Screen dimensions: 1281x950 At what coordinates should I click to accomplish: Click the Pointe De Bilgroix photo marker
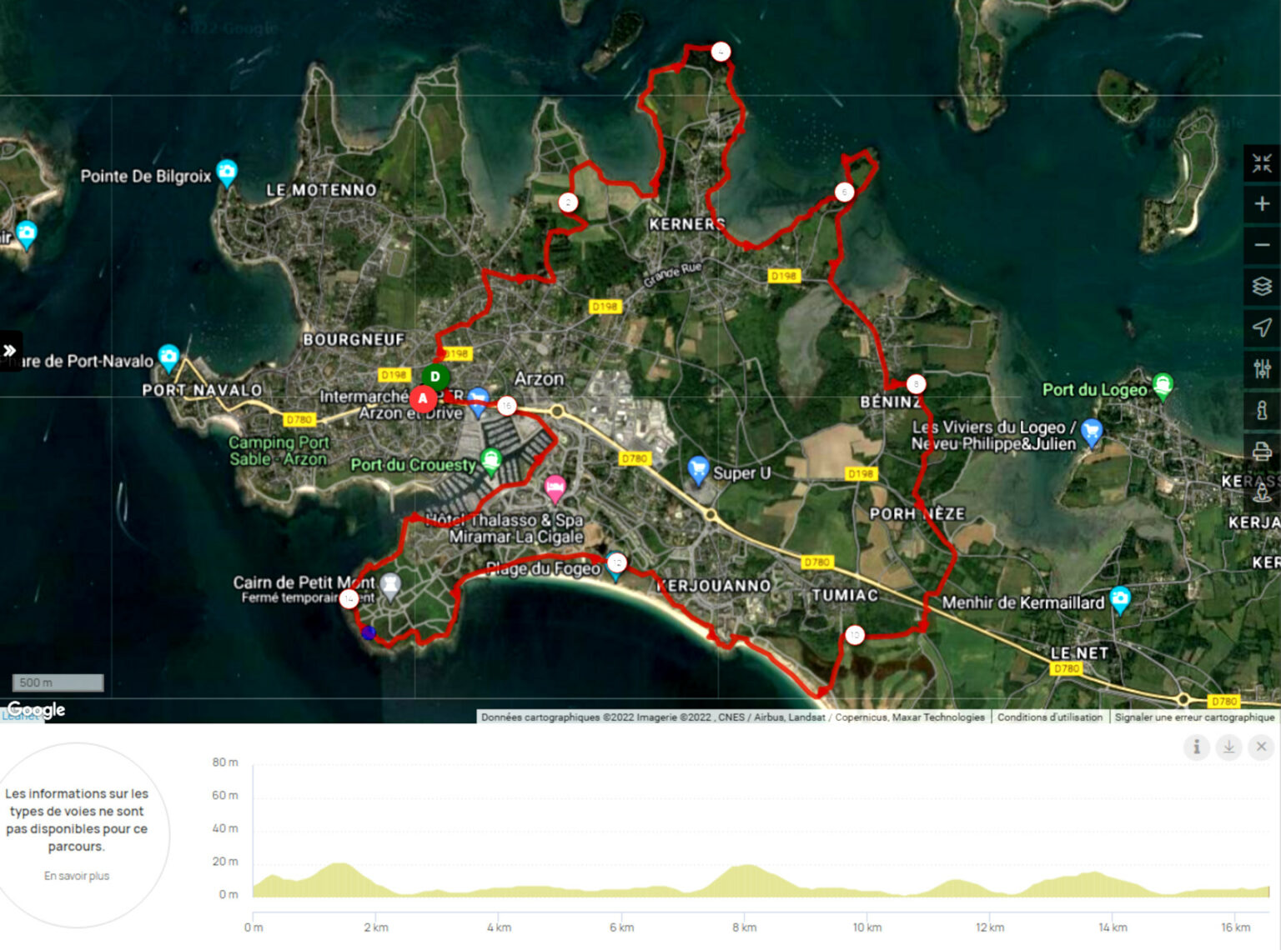point(227,172)
